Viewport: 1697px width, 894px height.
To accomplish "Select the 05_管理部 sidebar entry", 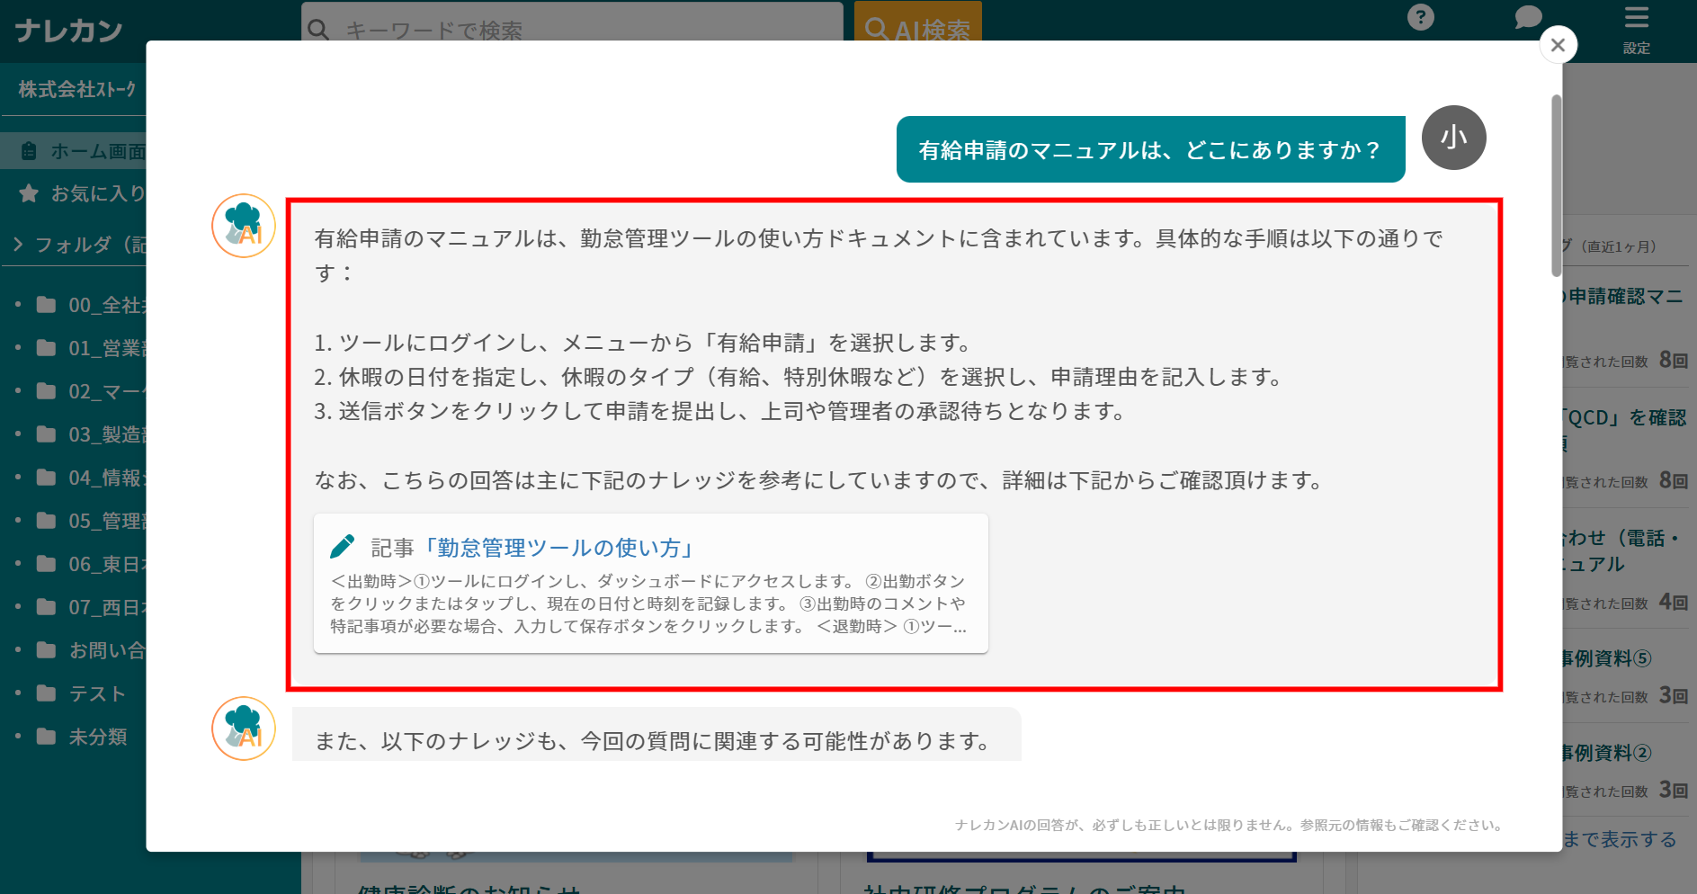I will (99, 521).
